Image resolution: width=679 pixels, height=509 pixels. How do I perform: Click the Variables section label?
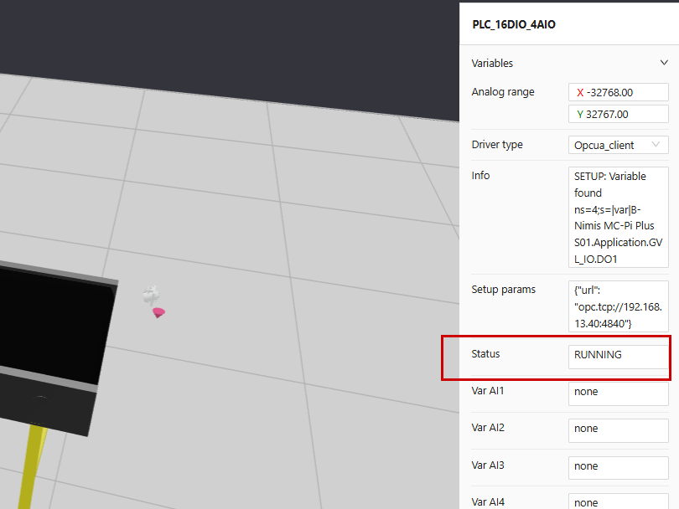(x=492, y=63)
